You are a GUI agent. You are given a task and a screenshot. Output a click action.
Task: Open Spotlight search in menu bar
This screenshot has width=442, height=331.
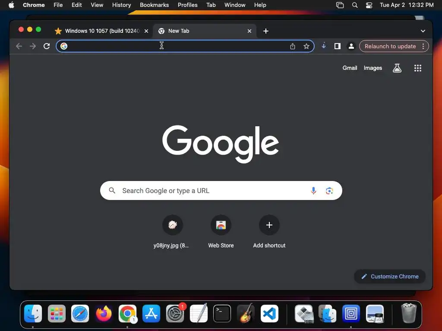pos(355,5)
